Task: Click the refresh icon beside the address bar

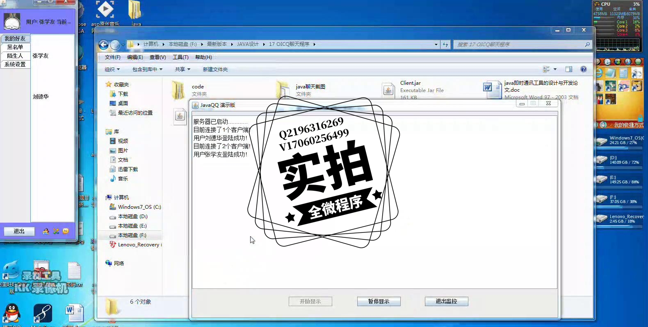Action: (445, 44)
